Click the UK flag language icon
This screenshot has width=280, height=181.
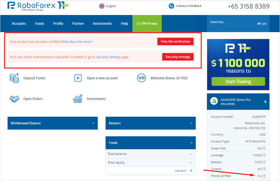pyautogui.click(x=102, y=6)
